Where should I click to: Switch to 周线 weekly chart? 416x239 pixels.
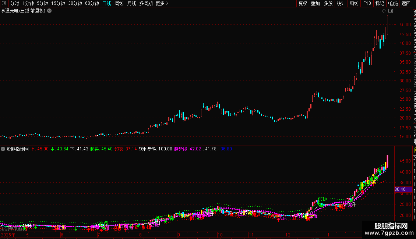click(119, 3)
